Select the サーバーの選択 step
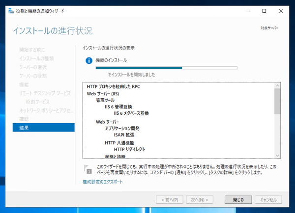The width and height of the screenshot is (295, 213). pos(33,67)
